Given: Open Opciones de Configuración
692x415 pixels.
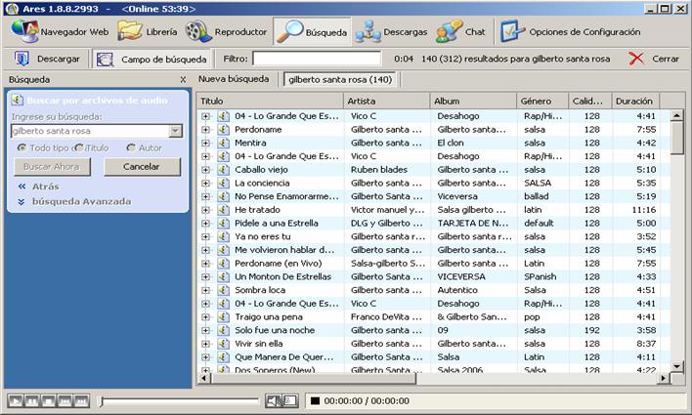Looking at the screenshot, I should [570, 31].
